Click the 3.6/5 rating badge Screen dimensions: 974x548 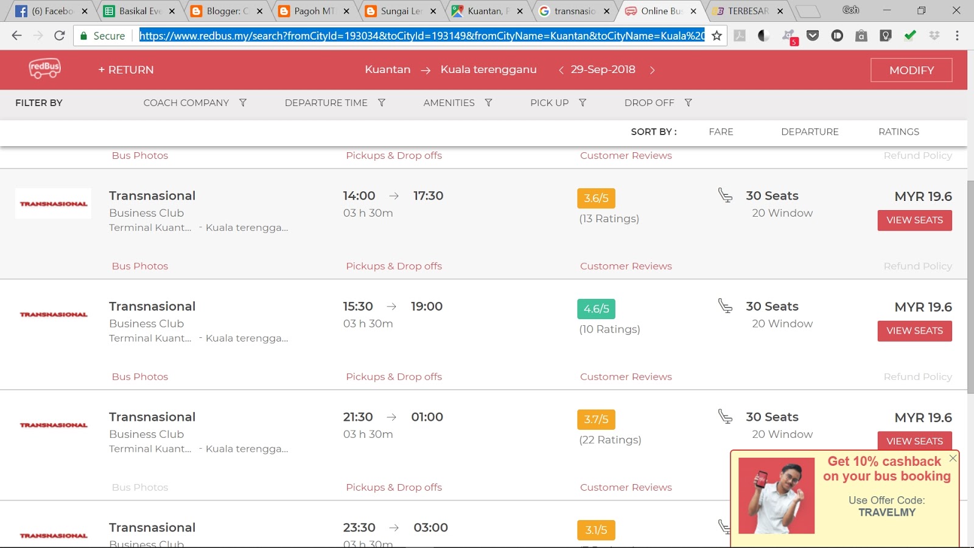pyautogui.click(x=596, y=198)
